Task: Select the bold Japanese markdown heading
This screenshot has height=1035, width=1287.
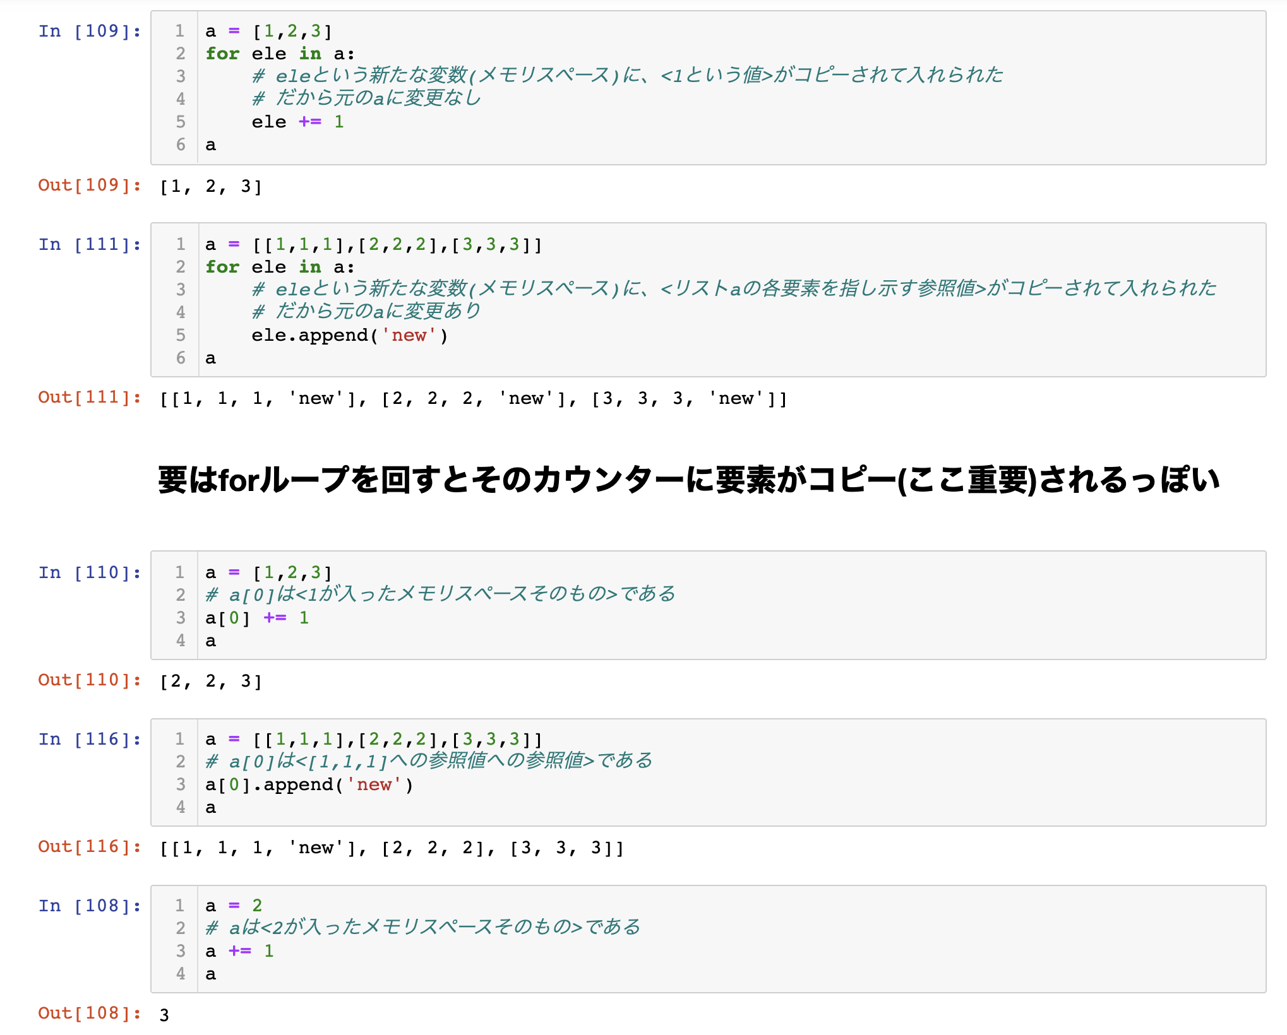Action: [x=688, y=480]
